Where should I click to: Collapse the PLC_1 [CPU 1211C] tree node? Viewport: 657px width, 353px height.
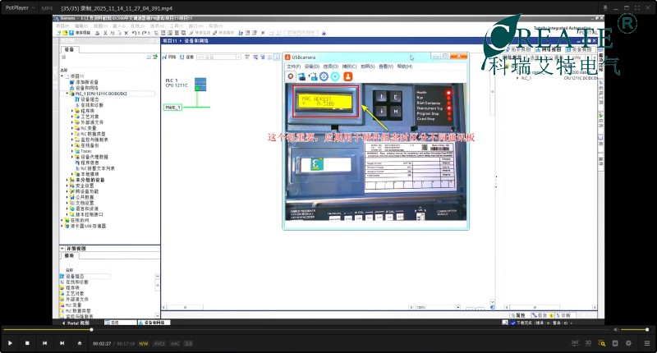coord(67,94)
